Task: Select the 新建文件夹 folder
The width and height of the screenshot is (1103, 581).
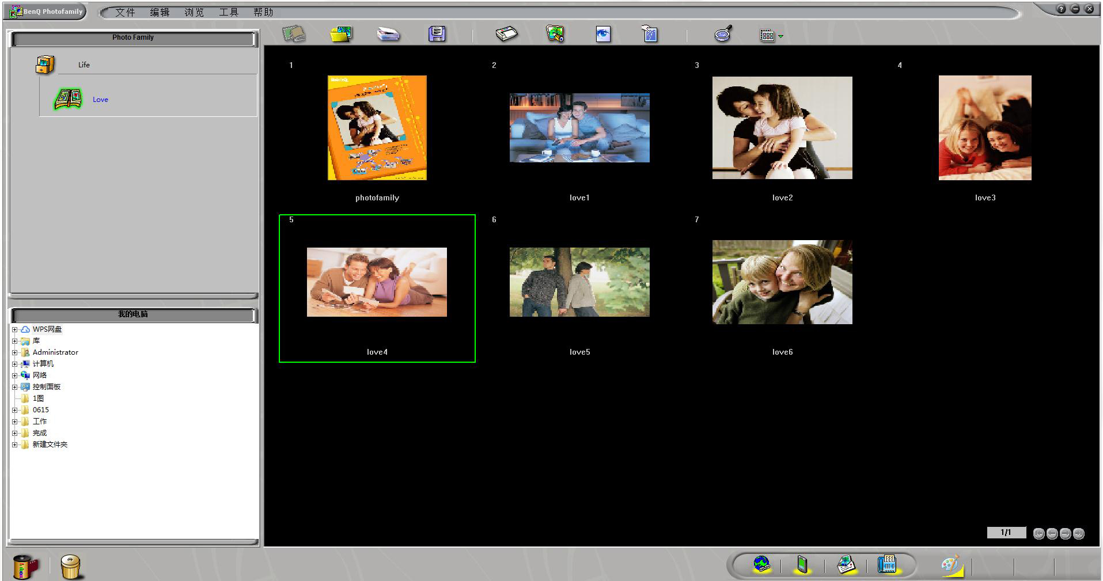Action: point(50,445)
